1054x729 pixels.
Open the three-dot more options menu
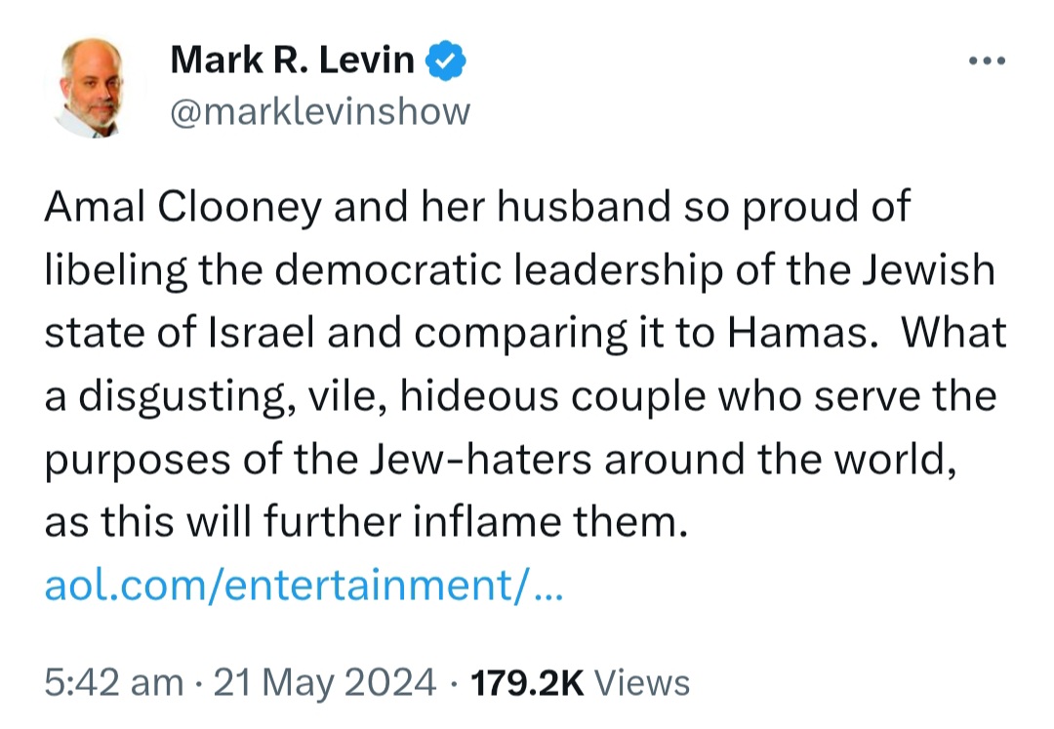pyautogui.click(x=987, y=61)
